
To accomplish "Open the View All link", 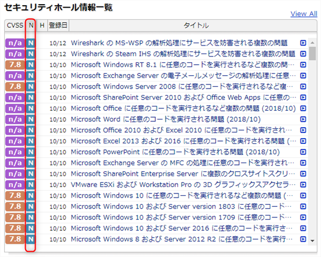I will click(303, 14).
